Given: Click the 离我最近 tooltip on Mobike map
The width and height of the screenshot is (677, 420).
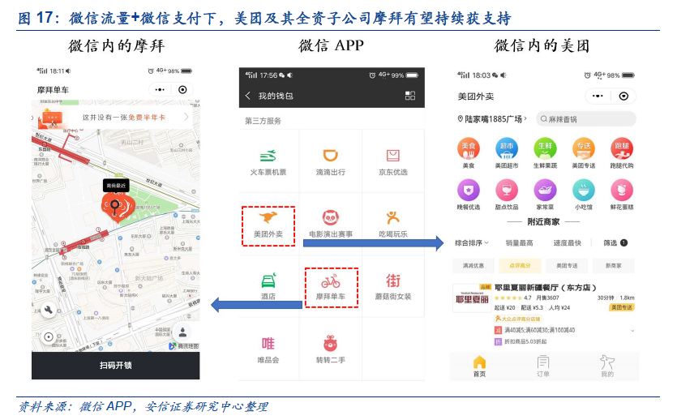Looking at the screenshot, I should pos(116,186).
